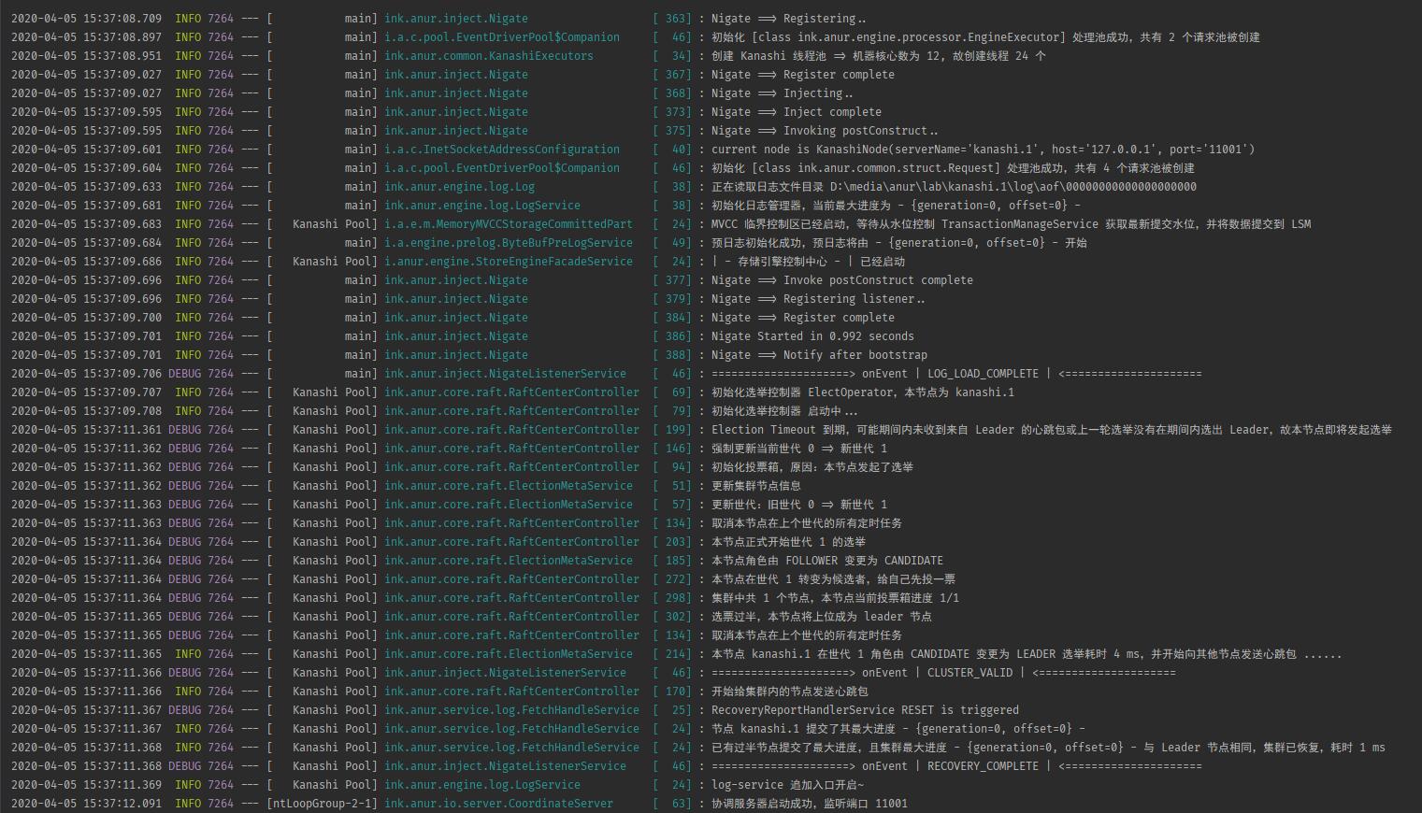Image resolution: width=1422 pixels, height=813 pixels.
Task: Select the '本节点正式开始世代 1 的选举' message
Action: [788, 542]
